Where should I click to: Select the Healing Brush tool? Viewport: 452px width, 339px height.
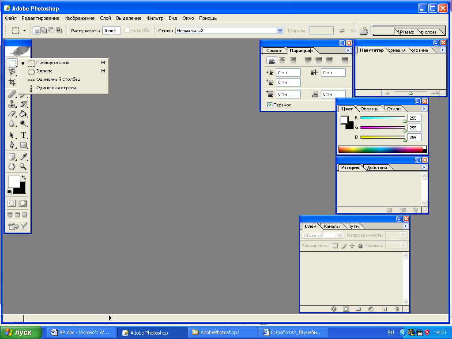point(12,94)
